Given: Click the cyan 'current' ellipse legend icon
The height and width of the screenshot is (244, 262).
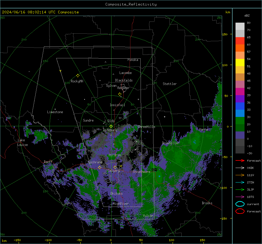Looking at the screenshot, I should [240, 204].
